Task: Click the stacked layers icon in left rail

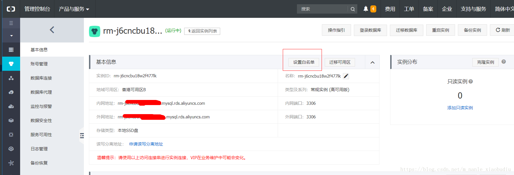Action: coord(11,120)
